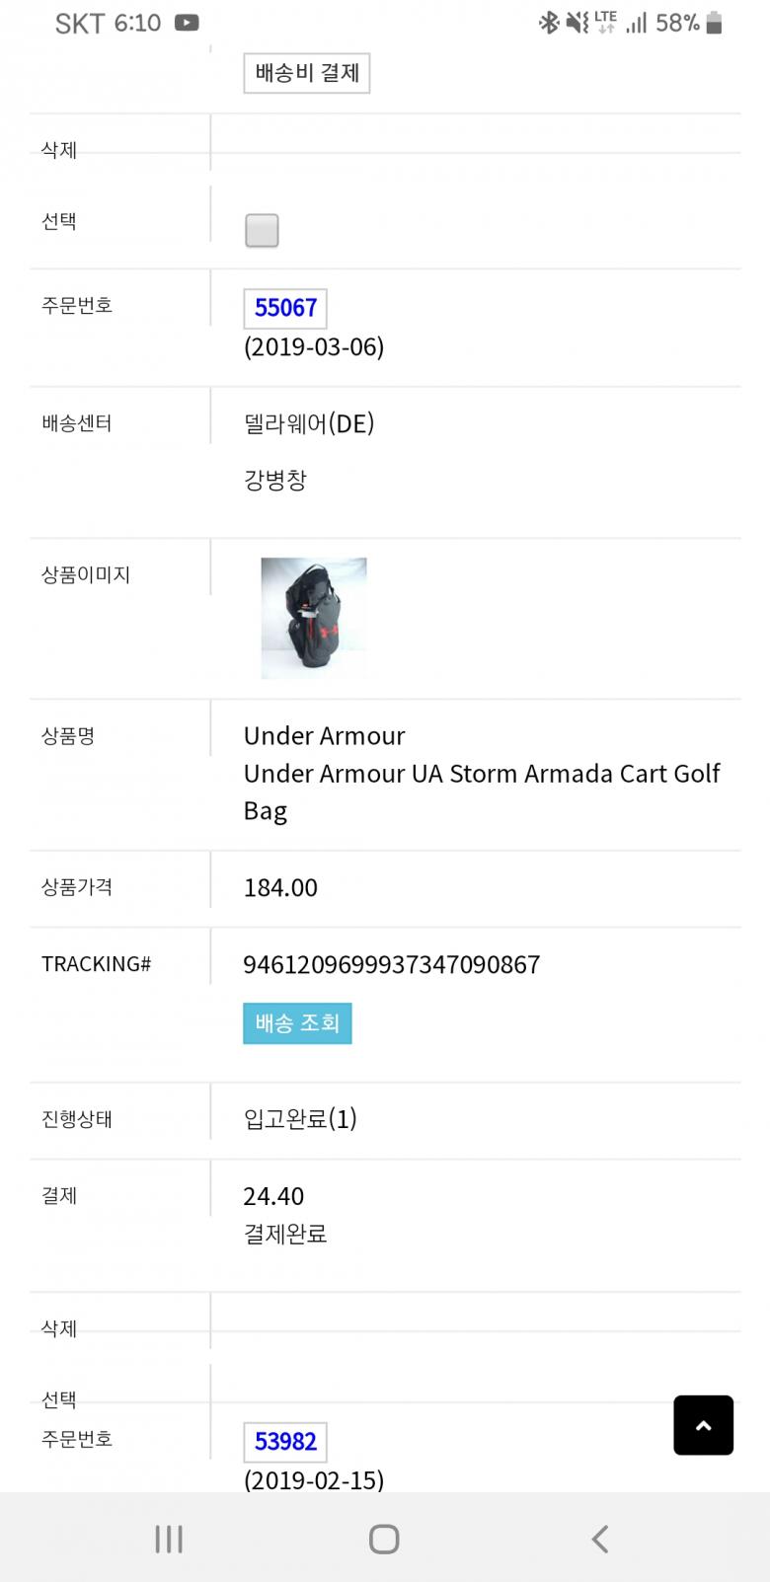Image resolution: width=770 pixels, height=1582 pixels.
Task: Tap the tracking number 9461209699937347090867
Action: point(391,964)
